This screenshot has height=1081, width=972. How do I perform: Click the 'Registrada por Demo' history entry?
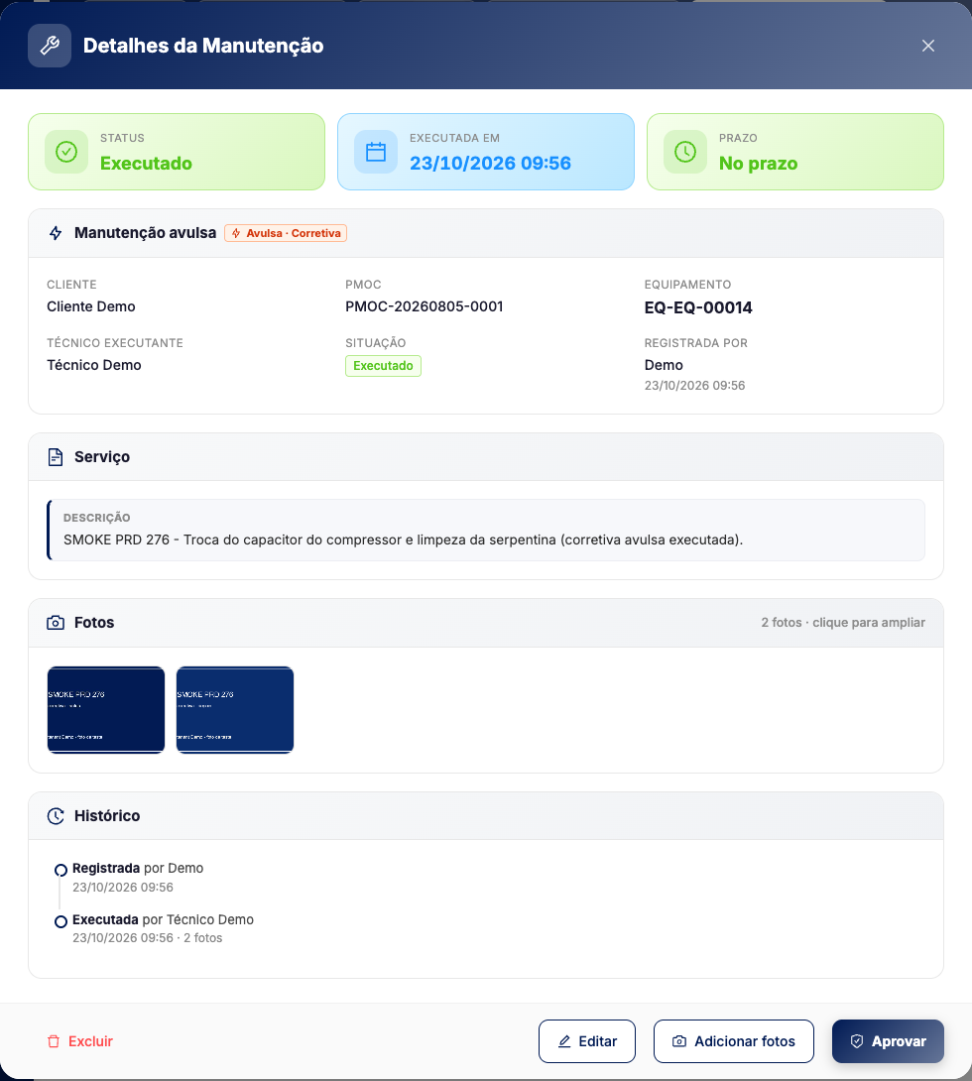[x=138, y=868]
